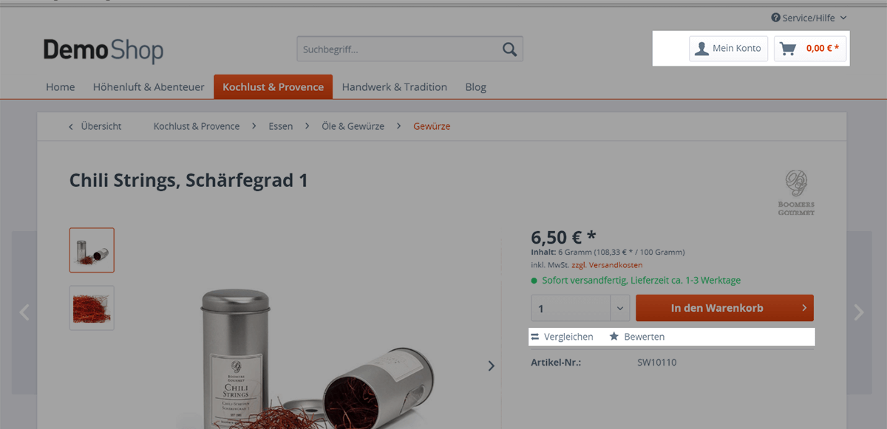Screen dimensions: 887x429
Task: Click the Bewerten star link
Action: [x=636, y=337]
